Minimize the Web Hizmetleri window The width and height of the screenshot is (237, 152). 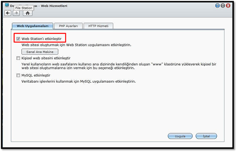coord(223,6)
